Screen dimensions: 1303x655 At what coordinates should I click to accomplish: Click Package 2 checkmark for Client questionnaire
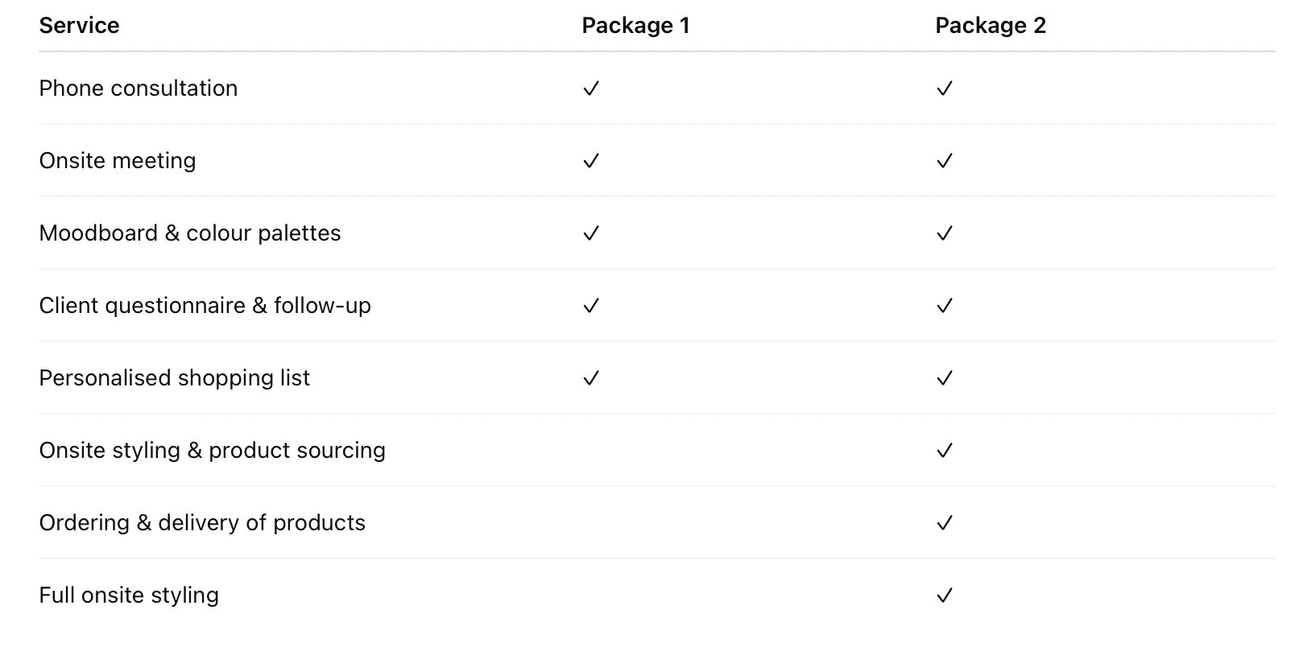coord(945,306)
